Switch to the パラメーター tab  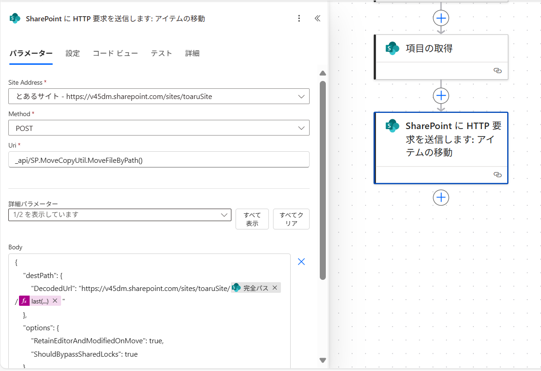[x=31, y=54]
